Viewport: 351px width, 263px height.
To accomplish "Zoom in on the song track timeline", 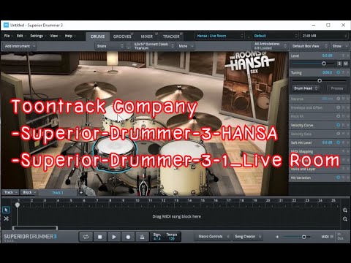I will point(345,210).
